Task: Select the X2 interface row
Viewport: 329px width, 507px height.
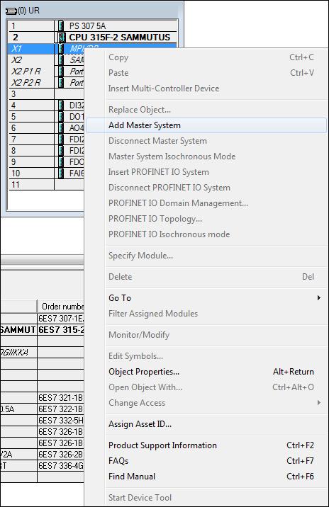Action: pos(46,59)
